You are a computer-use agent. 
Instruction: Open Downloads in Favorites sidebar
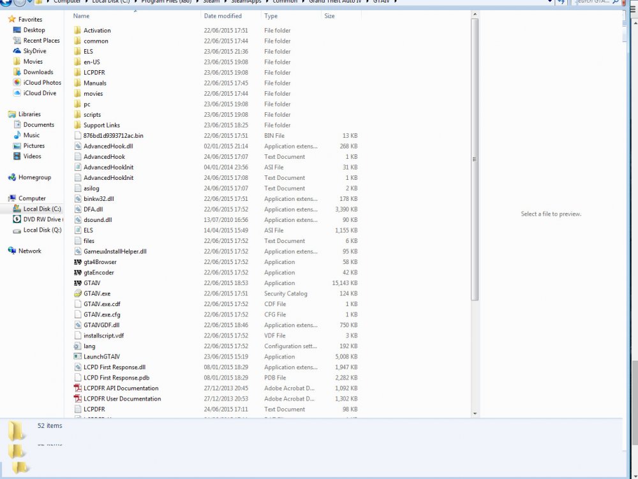tap(38, 72)
